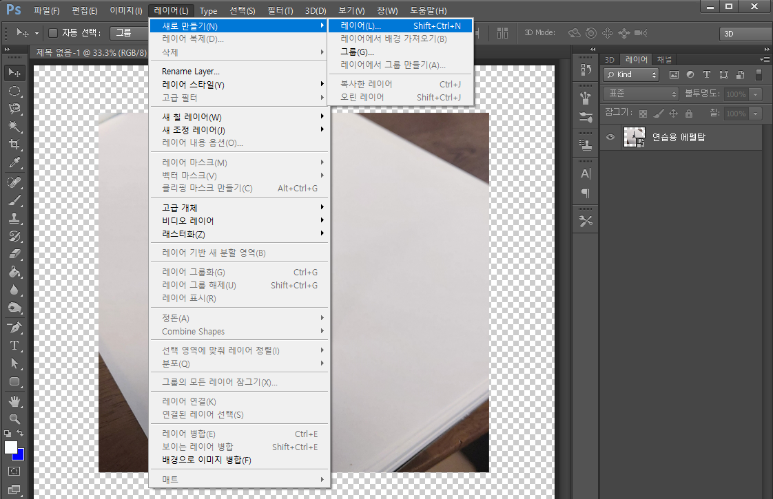
Task: Expand the 새 조정 레이어 submenu
Action: (239, 129)
